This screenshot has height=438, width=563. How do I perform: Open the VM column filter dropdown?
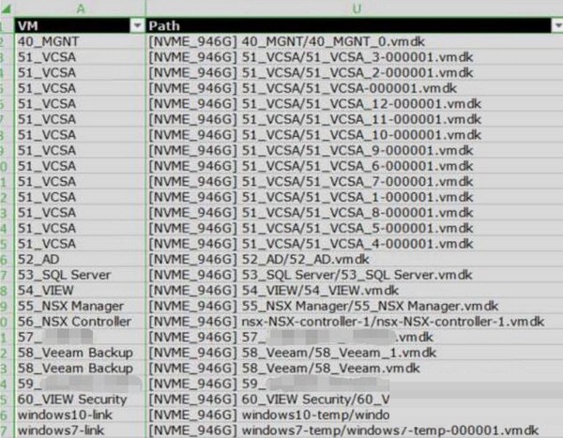click(137, 26)
